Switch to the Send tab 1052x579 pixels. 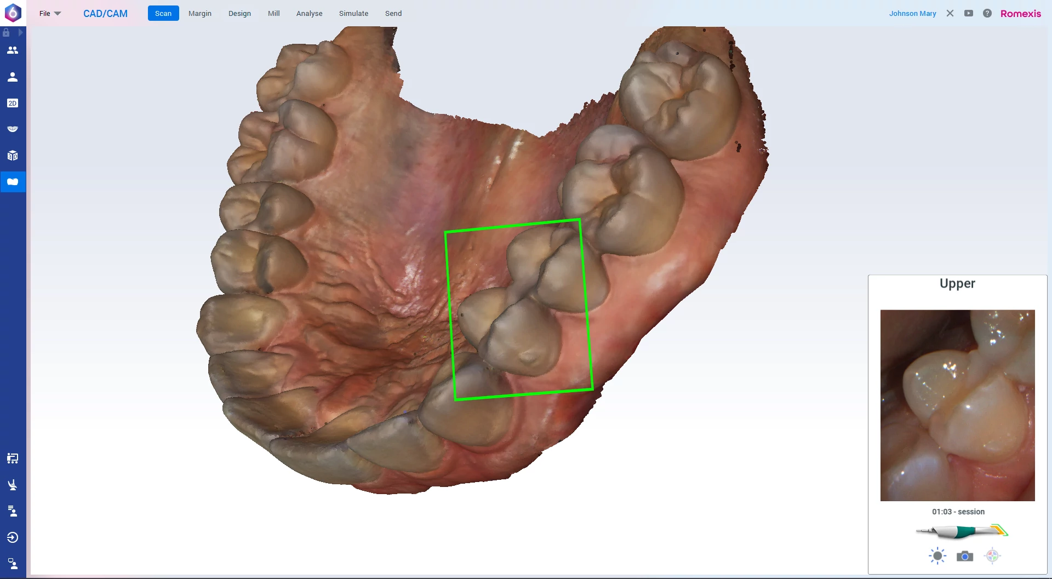393,13
